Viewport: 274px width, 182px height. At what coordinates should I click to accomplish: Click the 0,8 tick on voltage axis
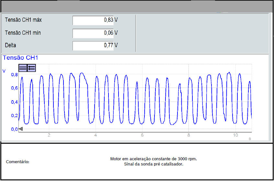click(x=14, y=75)
